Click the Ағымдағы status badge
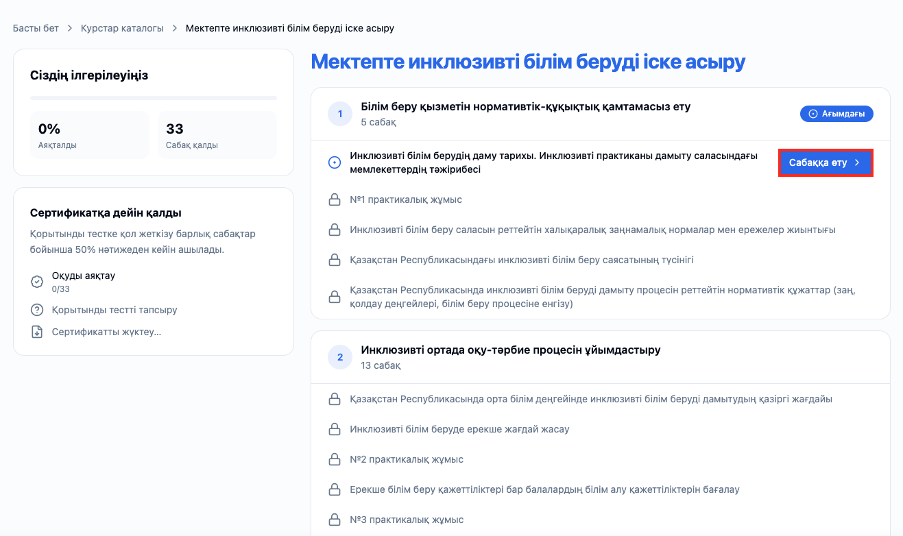Screen dimensions: 903x536 pyautogui.click(x=836, y=114)
